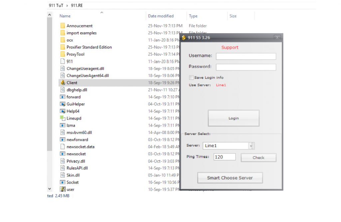Click the File folder type of Annoucement

198,26
